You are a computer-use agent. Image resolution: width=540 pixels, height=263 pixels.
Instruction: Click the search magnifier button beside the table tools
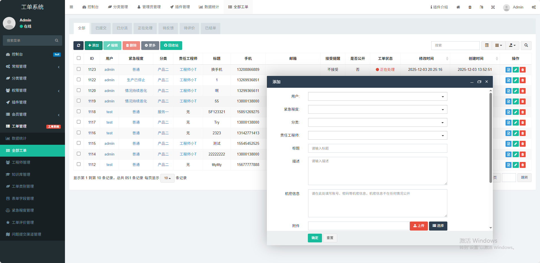[x=526, y=45]
